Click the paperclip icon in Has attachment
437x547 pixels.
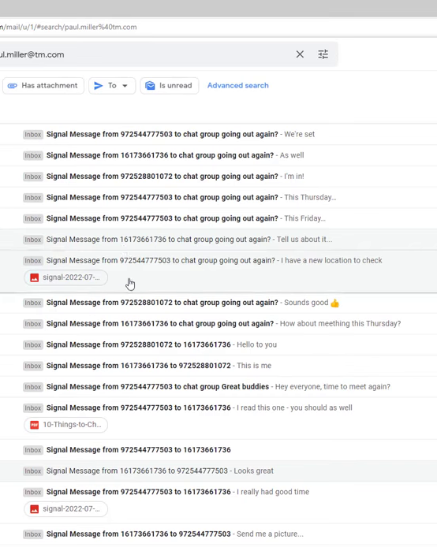pos(12,86)
